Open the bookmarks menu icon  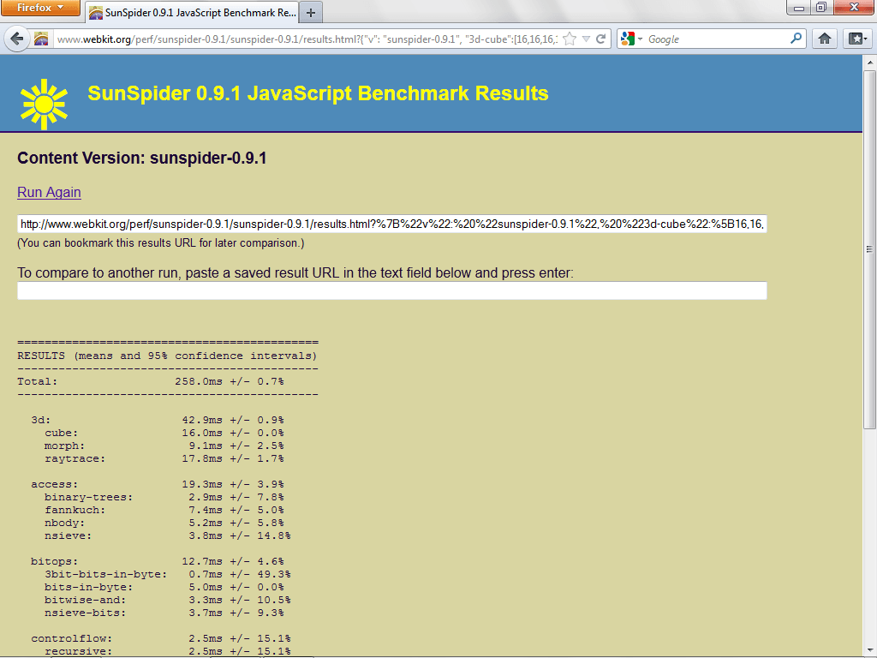(x=857, y=39)
